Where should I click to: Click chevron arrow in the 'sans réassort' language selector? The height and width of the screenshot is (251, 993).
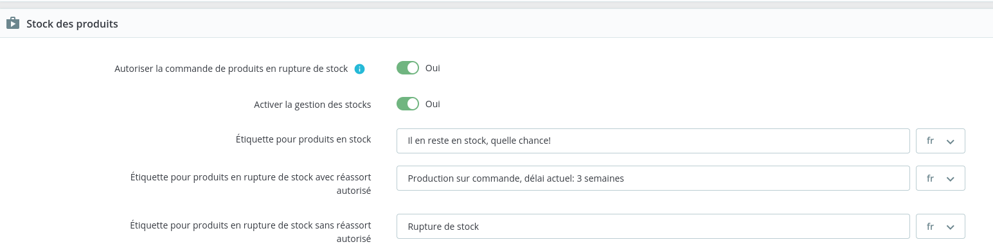click(x=951, y=227)
